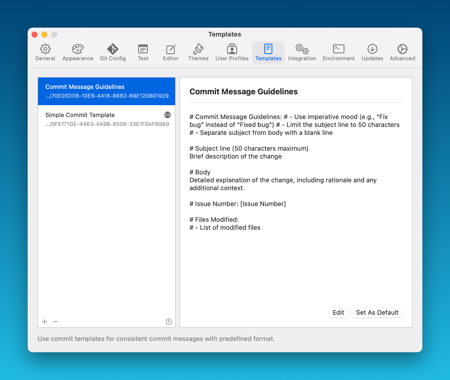Image resolution: width=450 pixels, height=380 pixels.
Task: Open the Themes brush pane
Action: click(198, 52)
